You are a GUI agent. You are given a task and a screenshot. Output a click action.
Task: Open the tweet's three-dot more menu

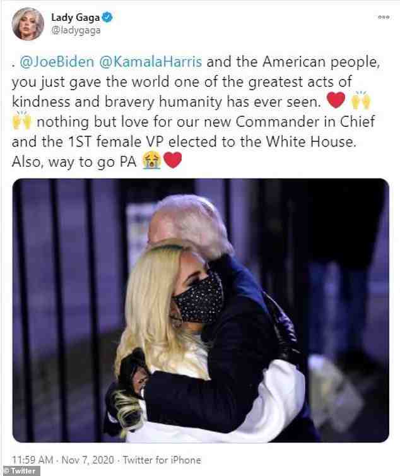384,17
